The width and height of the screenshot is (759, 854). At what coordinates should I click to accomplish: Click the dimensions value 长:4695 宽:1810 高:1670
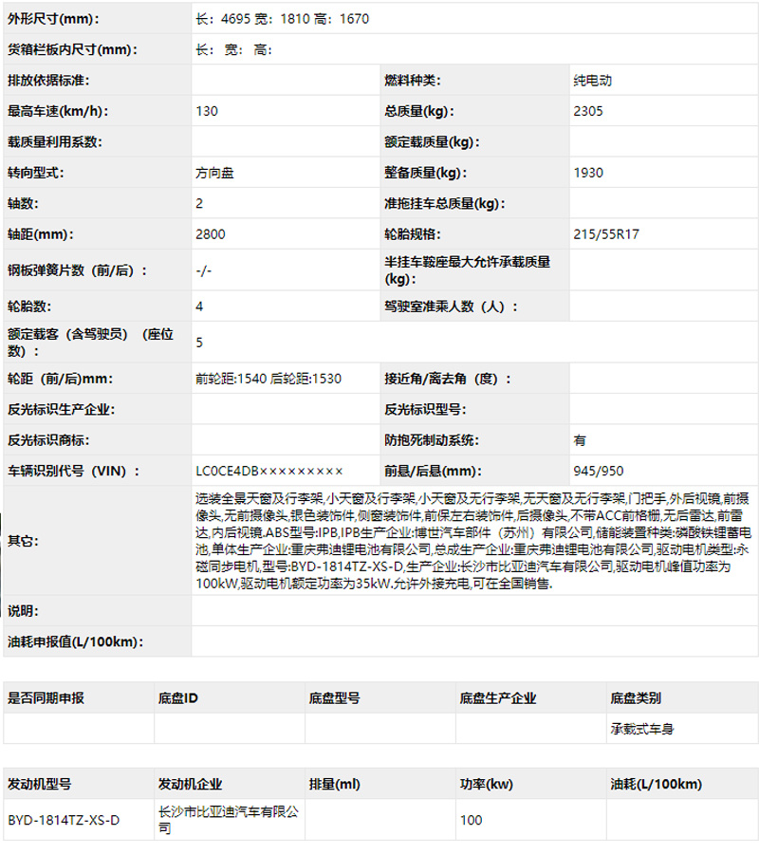[x=282, y=19]
